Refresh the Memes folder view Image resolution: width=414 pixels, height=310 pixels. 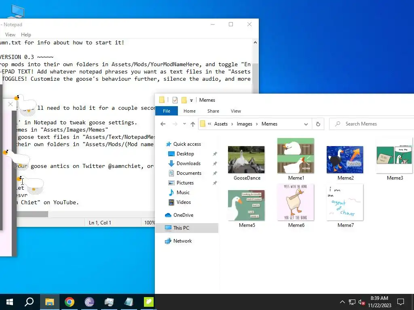[318, 124]
